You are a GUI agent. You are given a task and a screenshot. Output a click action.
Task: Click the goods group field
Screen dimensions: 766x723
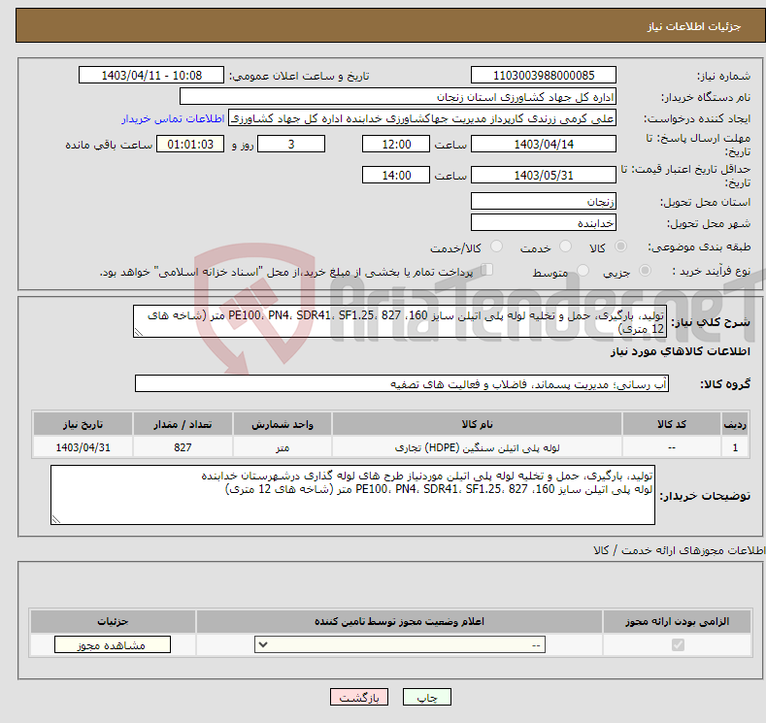click(402, 383)
